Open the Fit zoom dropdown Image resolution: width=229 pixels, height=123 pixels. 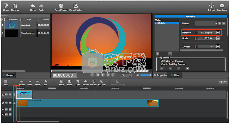click(126, 75)
